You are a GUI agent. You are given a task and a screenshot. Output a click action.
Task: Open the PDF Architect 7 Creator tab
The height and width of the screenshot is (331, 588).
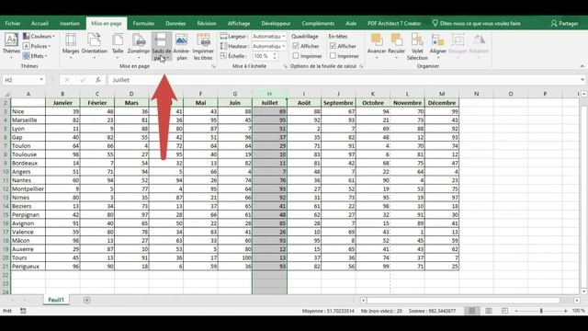pyautogui.click(x=394, y=23)
